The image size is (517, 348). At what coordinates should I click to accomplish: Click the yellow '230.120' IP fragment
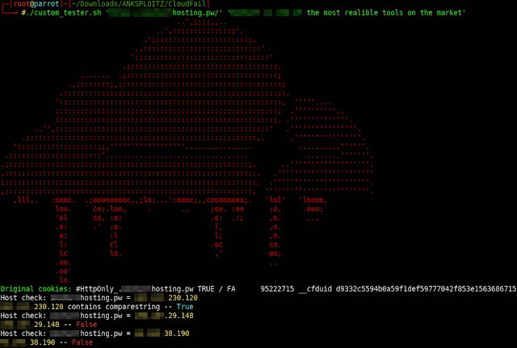[x=183, y=298]
